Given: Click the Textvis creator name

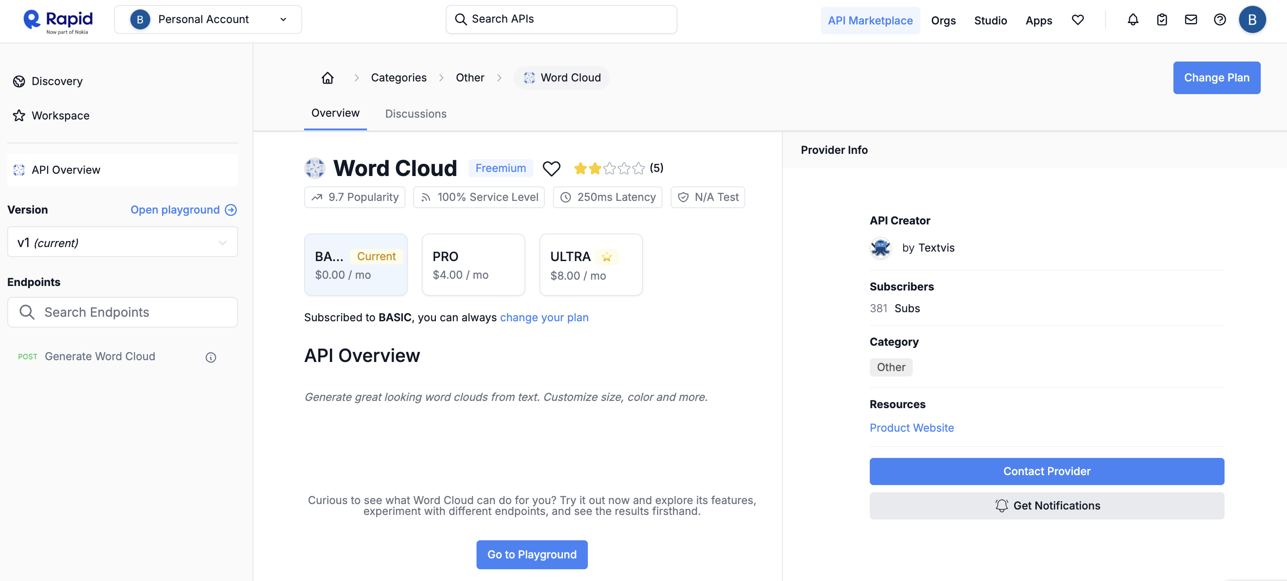Looking at the screenshot, I should (x=936, y=248).
